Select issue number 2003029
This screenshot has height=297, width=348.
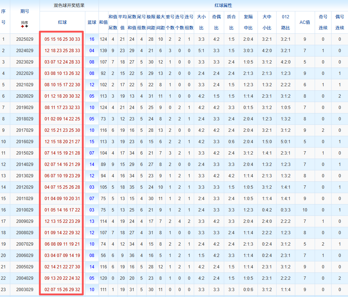(25, 290)
